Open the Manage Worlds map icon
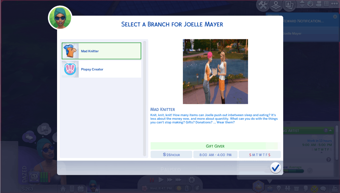Screen dimensions: 340x193 click(x=276, y=5)
